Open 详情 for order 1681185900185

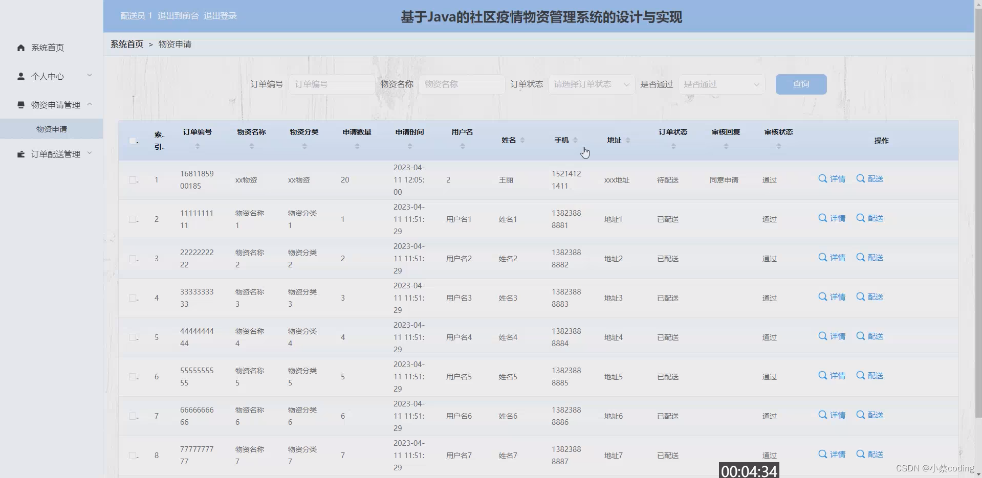832,179
